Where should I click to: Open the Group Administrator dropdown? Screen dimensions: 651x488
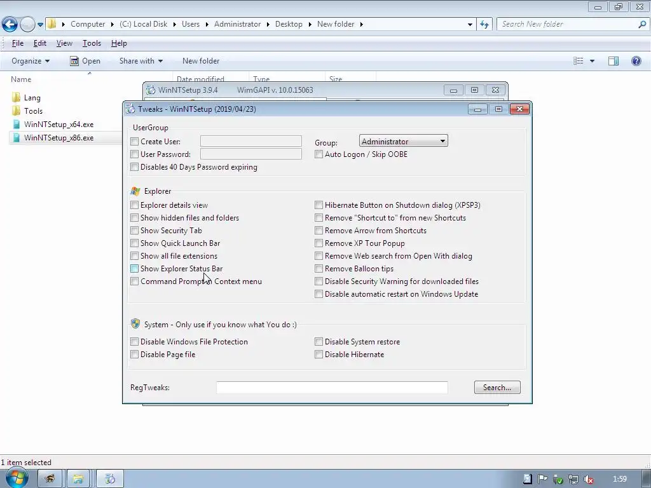[x=403, y=141]
